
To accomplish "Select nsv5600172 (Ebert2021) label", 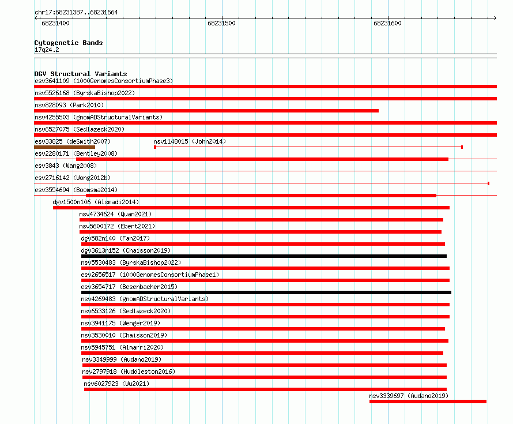I will [x=117, y=226].
